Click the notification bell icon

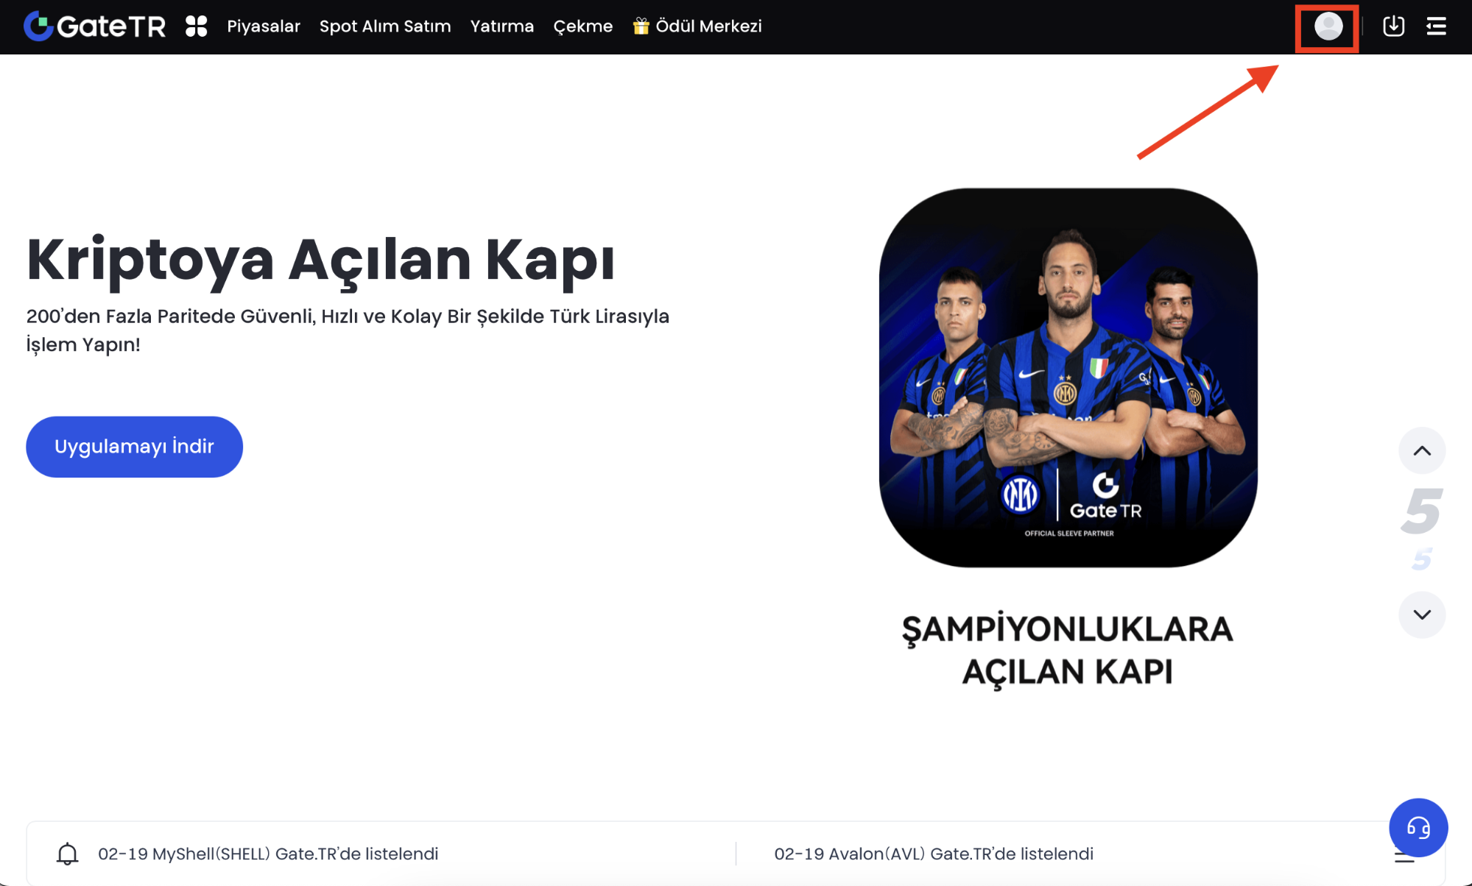point(67,854)
